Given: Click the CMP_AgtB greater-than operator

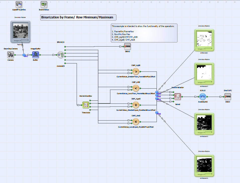Looking at the screenshot, I should 136,71.
